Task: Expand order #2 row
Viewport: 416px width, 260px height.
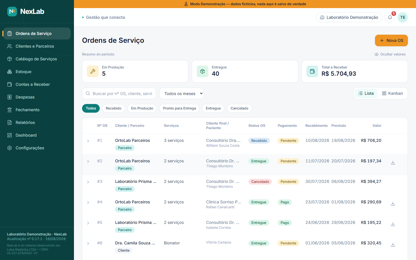Action: (88, 161)
